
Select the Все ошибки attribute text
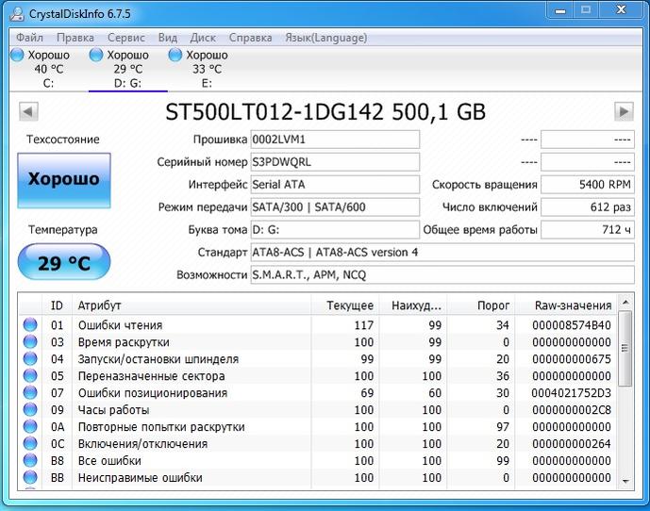click(x=109, y=461)
